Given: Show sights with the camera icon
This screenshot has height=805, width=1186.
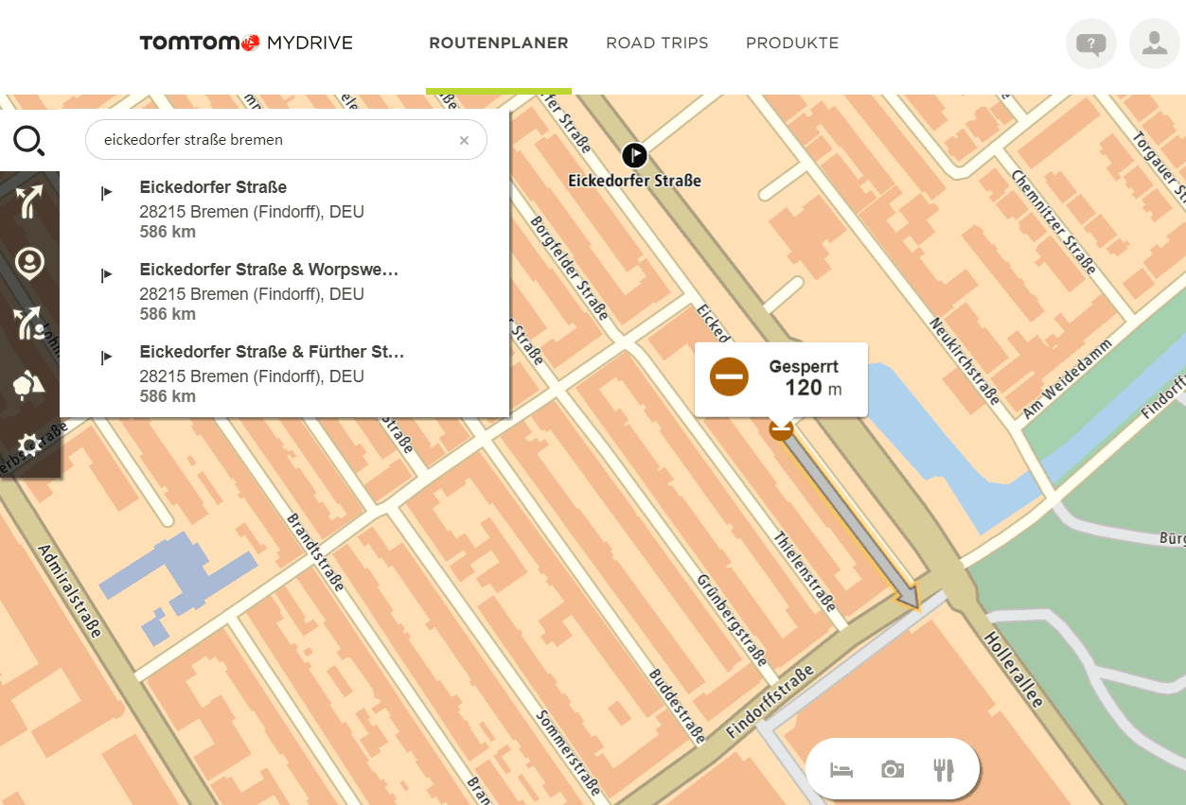Looking at the screenshot, I should click(x=892, y=770).
